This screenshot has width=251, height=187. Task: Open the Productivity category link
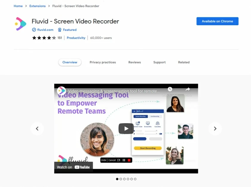76,38
